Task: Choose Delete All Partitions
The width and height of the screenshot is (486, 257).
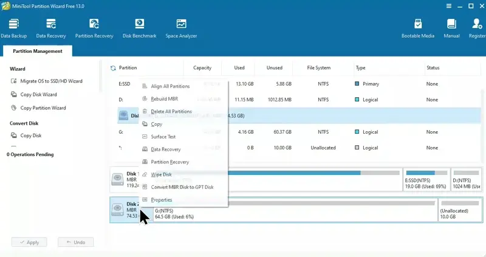Action: click(x=183, y=111)
